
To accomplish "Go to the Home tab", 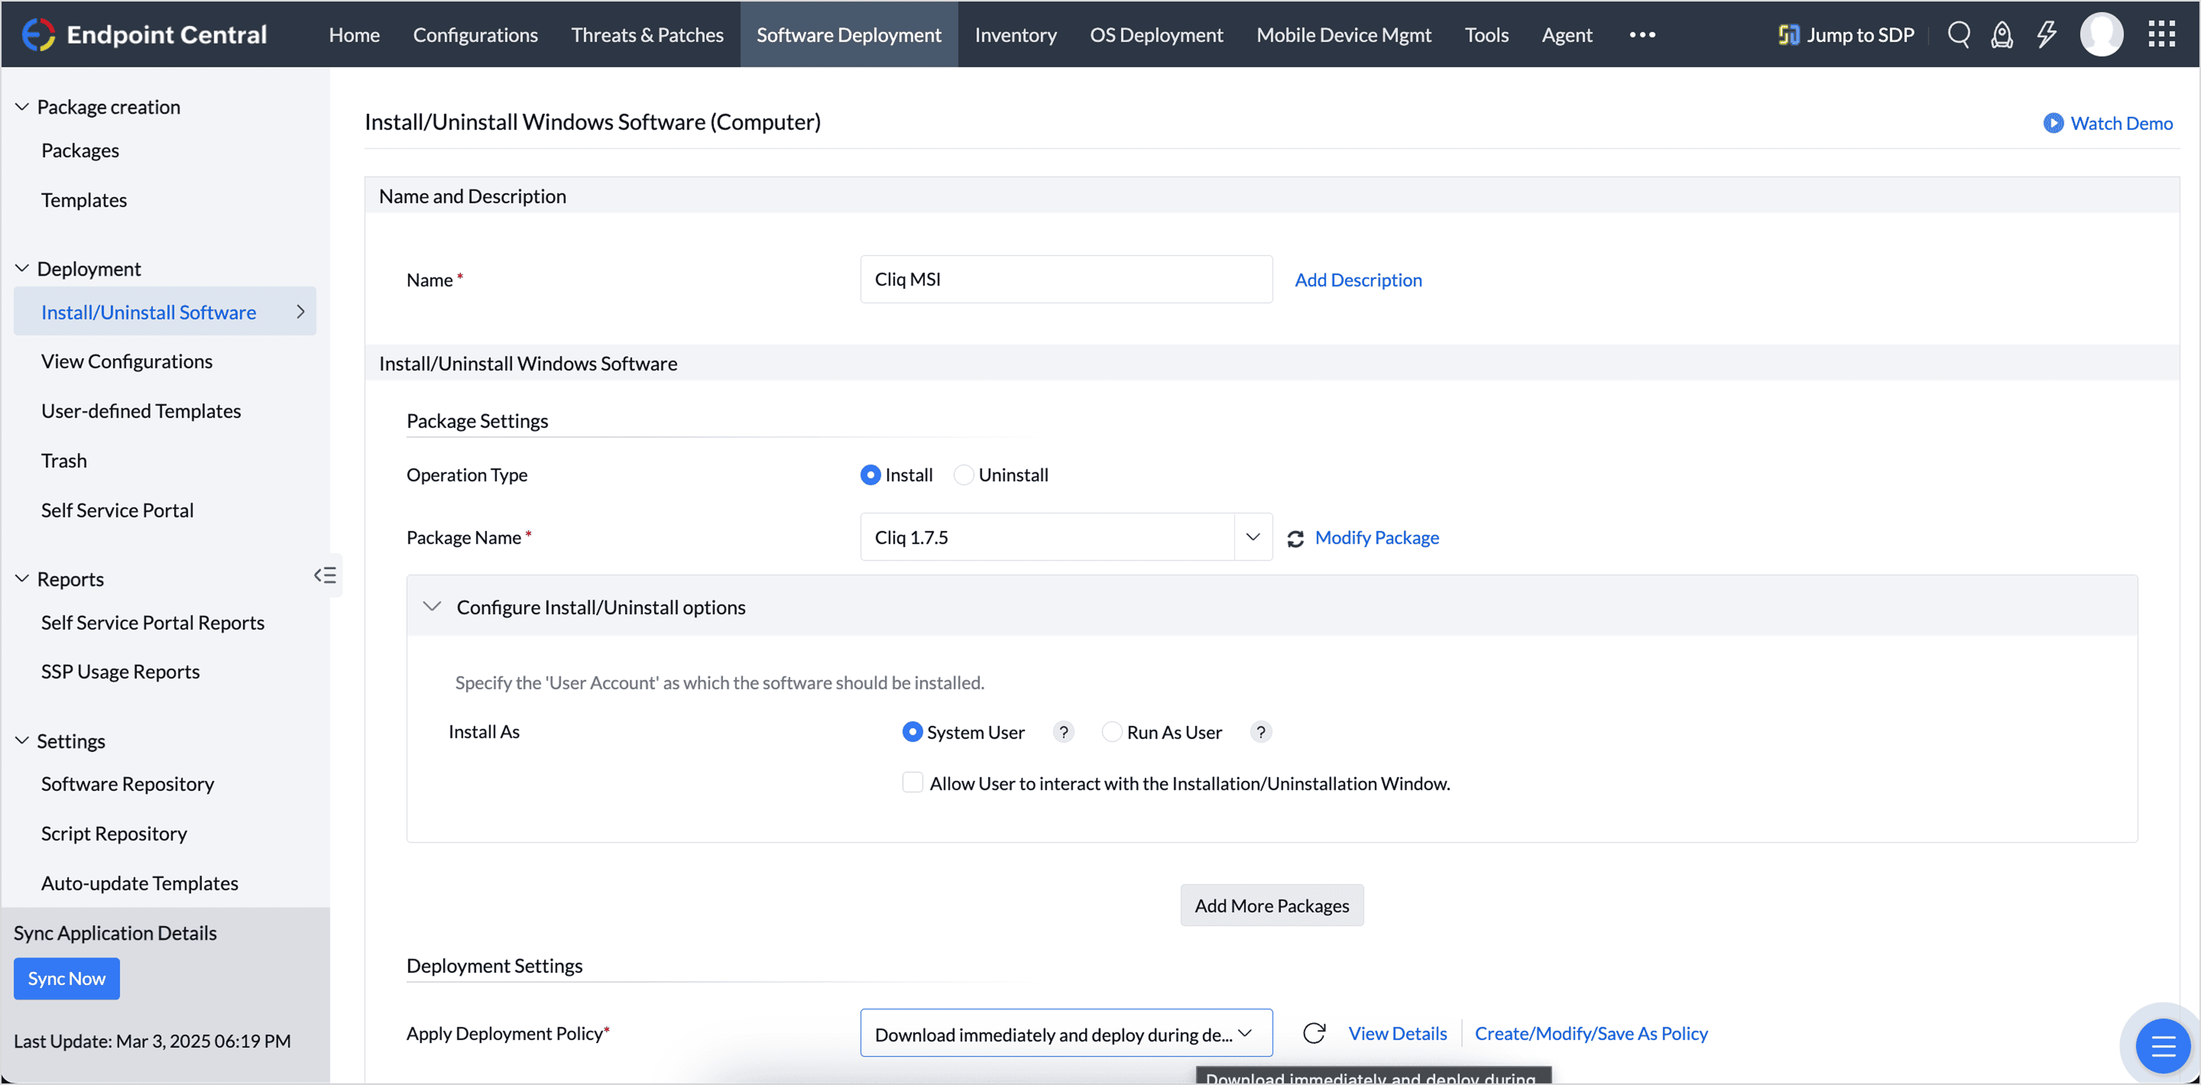I will (x=354, y=35).
